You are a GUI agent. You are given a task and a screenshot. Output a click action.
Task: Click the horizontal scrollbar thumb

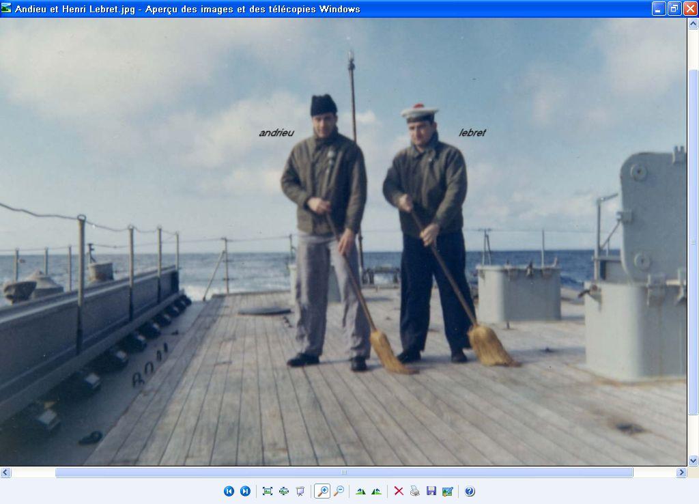pos(343,472)
